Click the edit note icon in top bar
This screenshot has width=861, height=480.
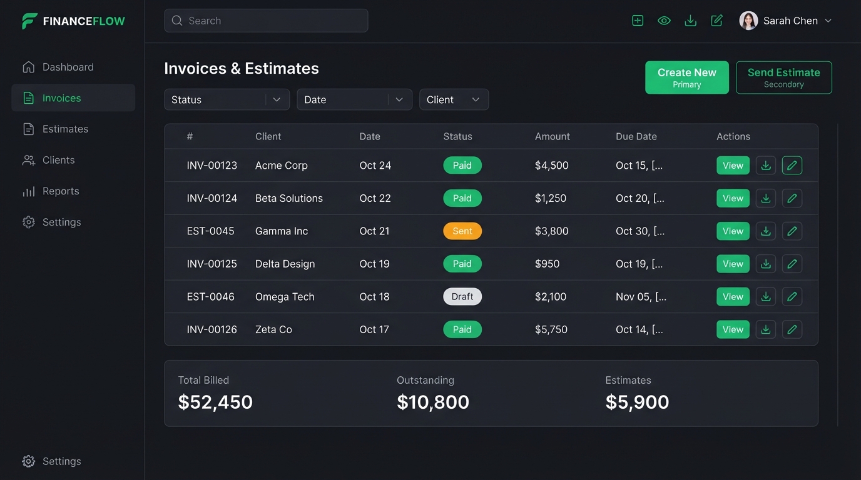point(717,21)
